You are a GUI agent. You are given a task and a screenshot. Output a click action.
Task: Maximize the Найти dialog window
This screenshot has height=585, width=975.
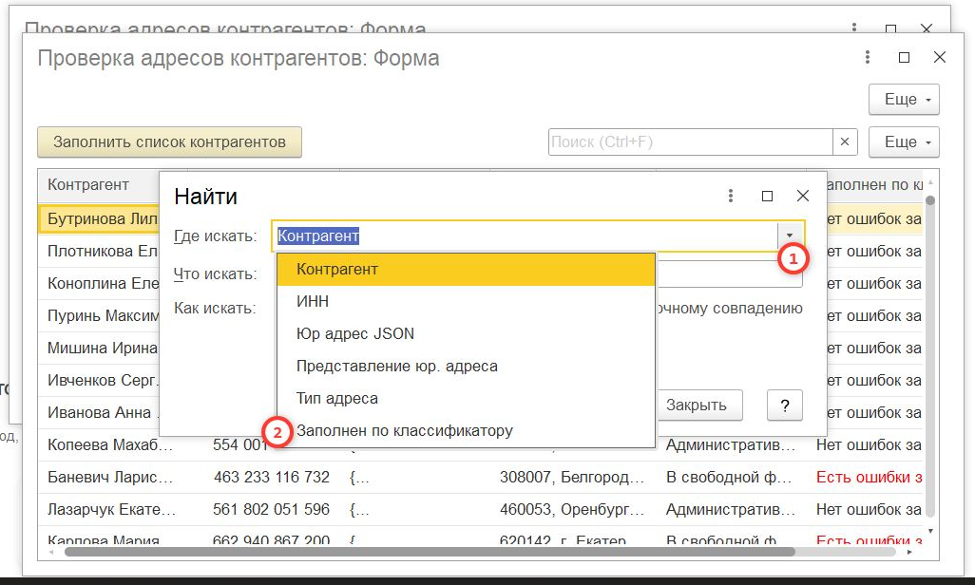tap(767, 197)
